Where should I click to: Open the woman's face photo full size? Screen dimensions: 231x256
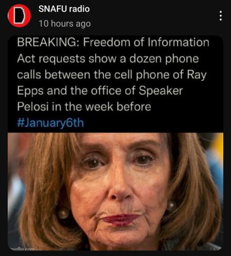point(115,191)
